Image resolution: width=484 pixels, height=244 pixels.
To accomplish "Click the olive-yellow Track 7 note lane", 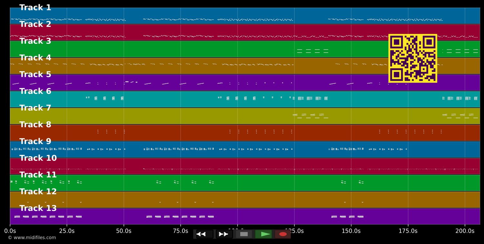I will [x=245, y=116].
